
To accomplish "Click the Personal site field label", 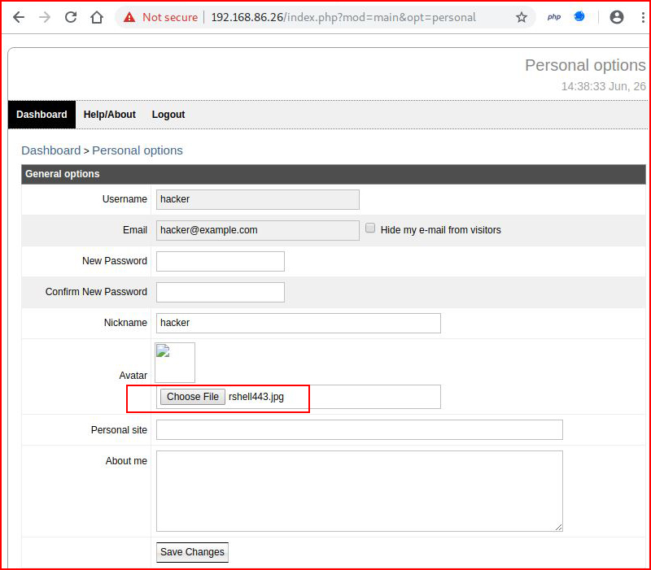I will (x=119, y=430).
